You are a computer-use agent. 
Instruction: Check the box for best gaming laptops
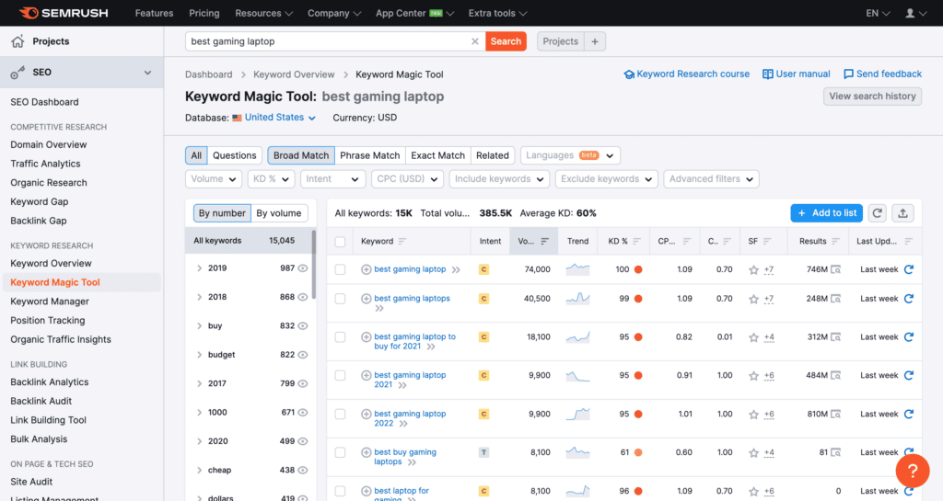click(341, 299)
